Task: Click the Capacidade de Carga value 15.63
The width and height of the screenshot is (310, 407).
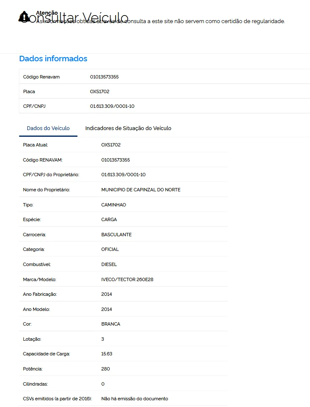Action: (106, 354)
